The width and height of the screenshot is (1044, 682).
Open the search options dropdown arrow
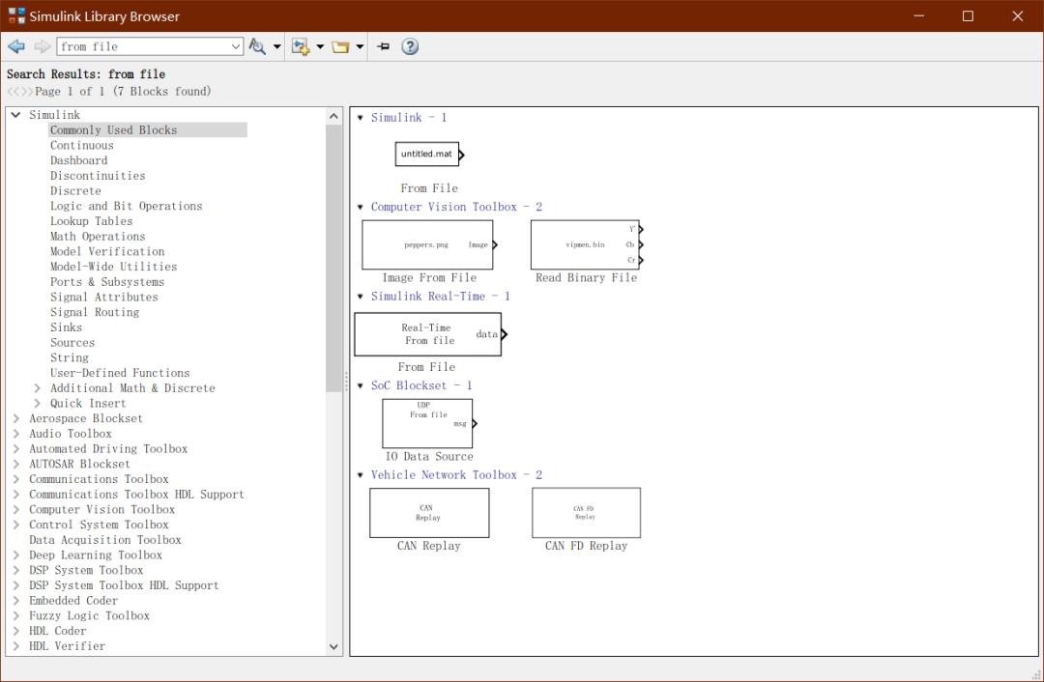pyautogui.click(x=275, y=45)
